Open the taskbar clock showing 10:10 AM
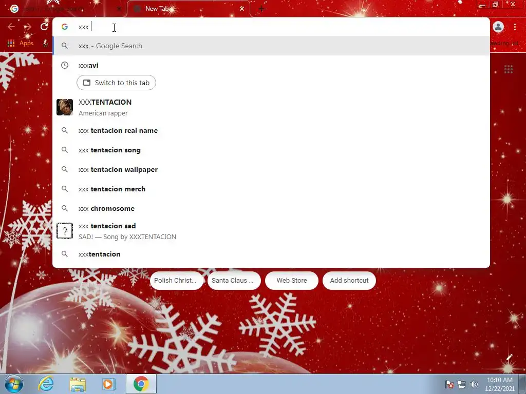The image size is (526, 394). pyautogui.click(x=499, y=384)
